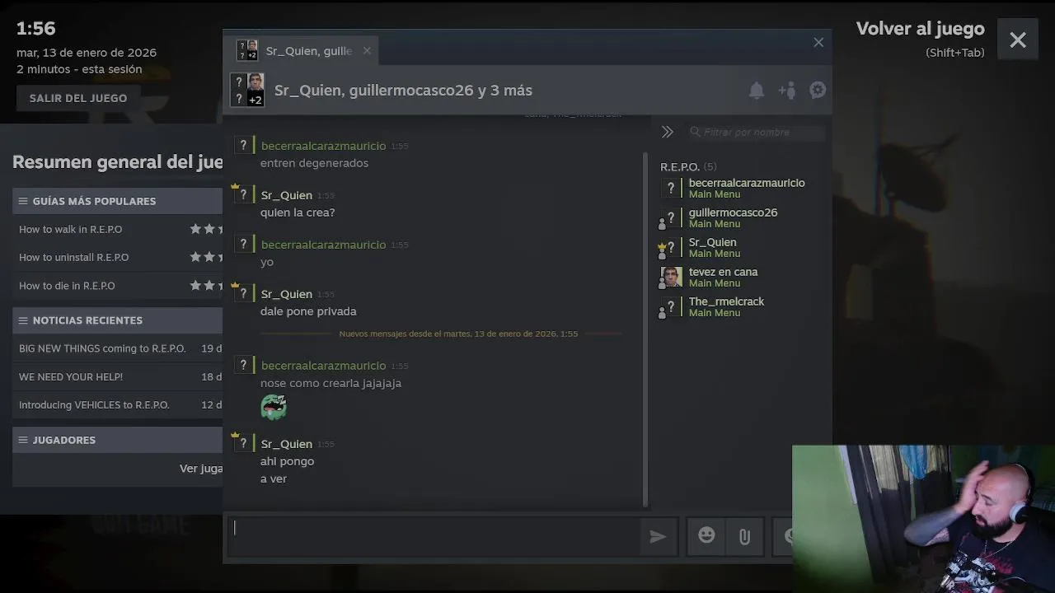Screen dimensions: 1055x593
Task: Click chat title 'Sr_Quien, guillermocasco26 y 3 más'
Action: 403,91
